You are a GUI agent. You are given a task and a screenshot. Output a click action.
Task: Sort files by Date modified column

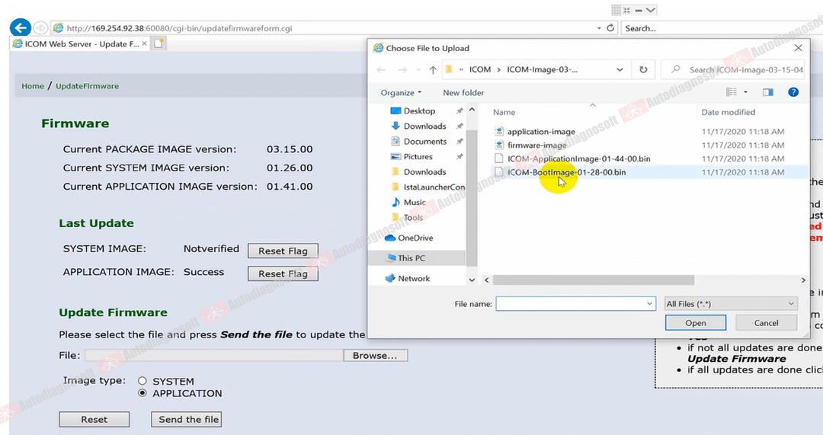pos(728,112)
